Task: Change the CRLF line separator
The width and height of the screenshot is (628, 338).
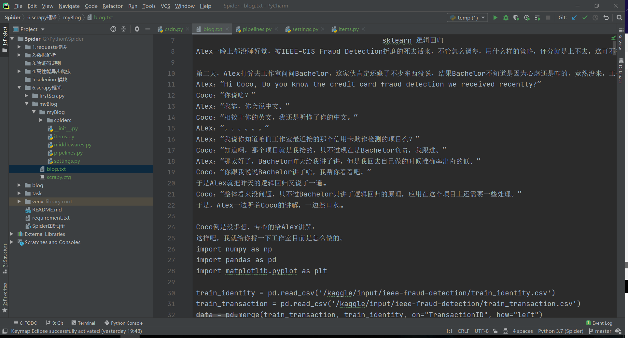Action: 463,331
